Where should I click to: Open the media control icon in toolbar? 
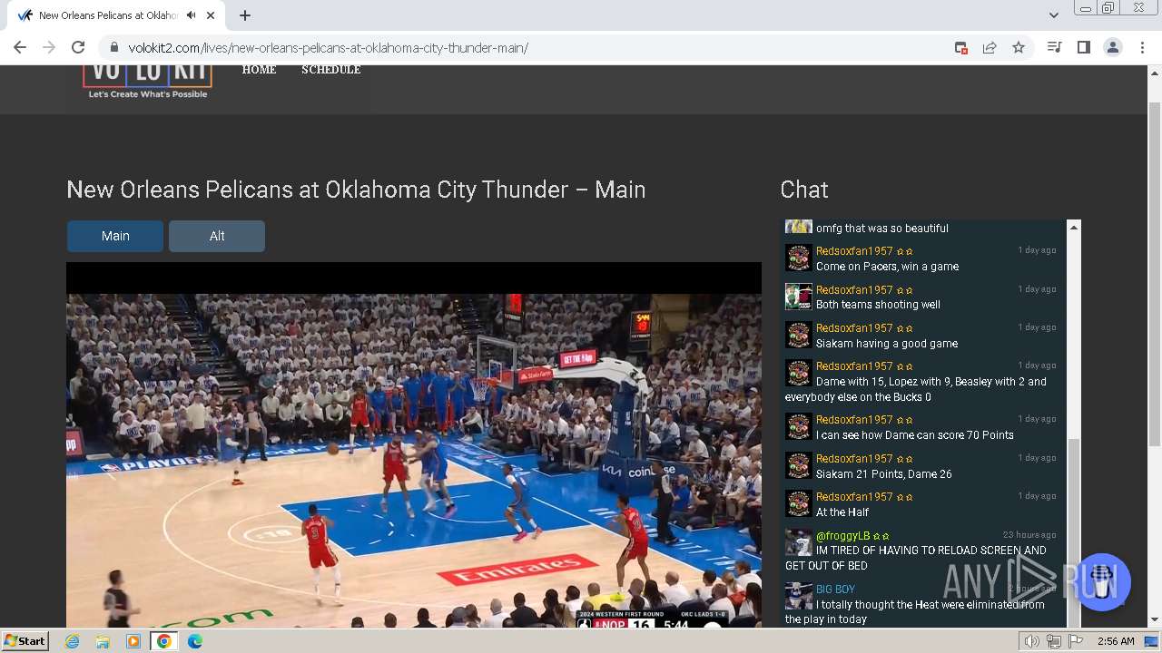tap(1054, 47)
